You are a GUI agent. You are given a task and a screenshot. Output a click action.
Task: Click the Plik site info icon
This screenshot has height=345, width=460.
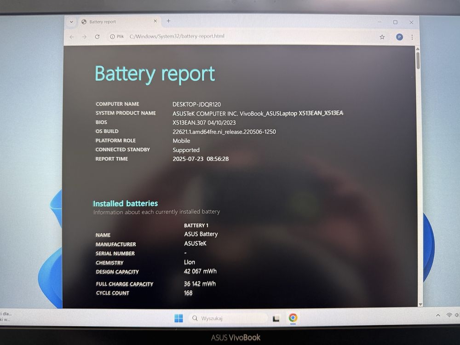pos(117,37)
